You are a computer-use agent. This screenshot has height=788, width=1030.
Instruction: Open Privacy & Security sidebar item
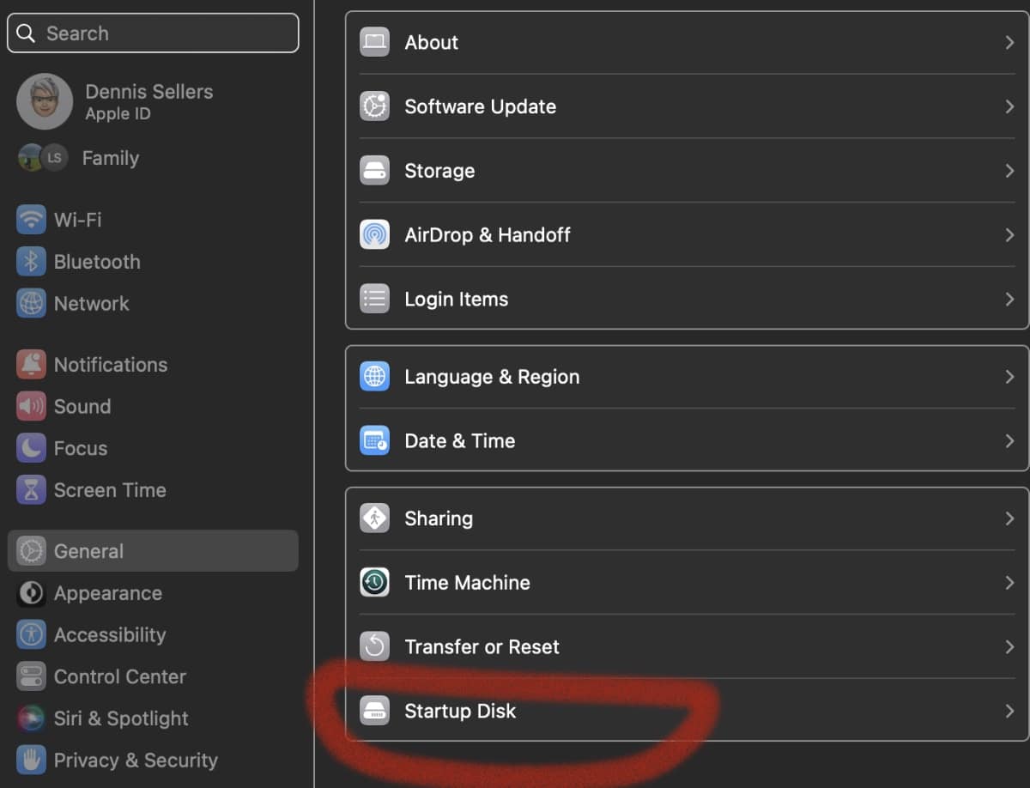[x=135, y=761]
